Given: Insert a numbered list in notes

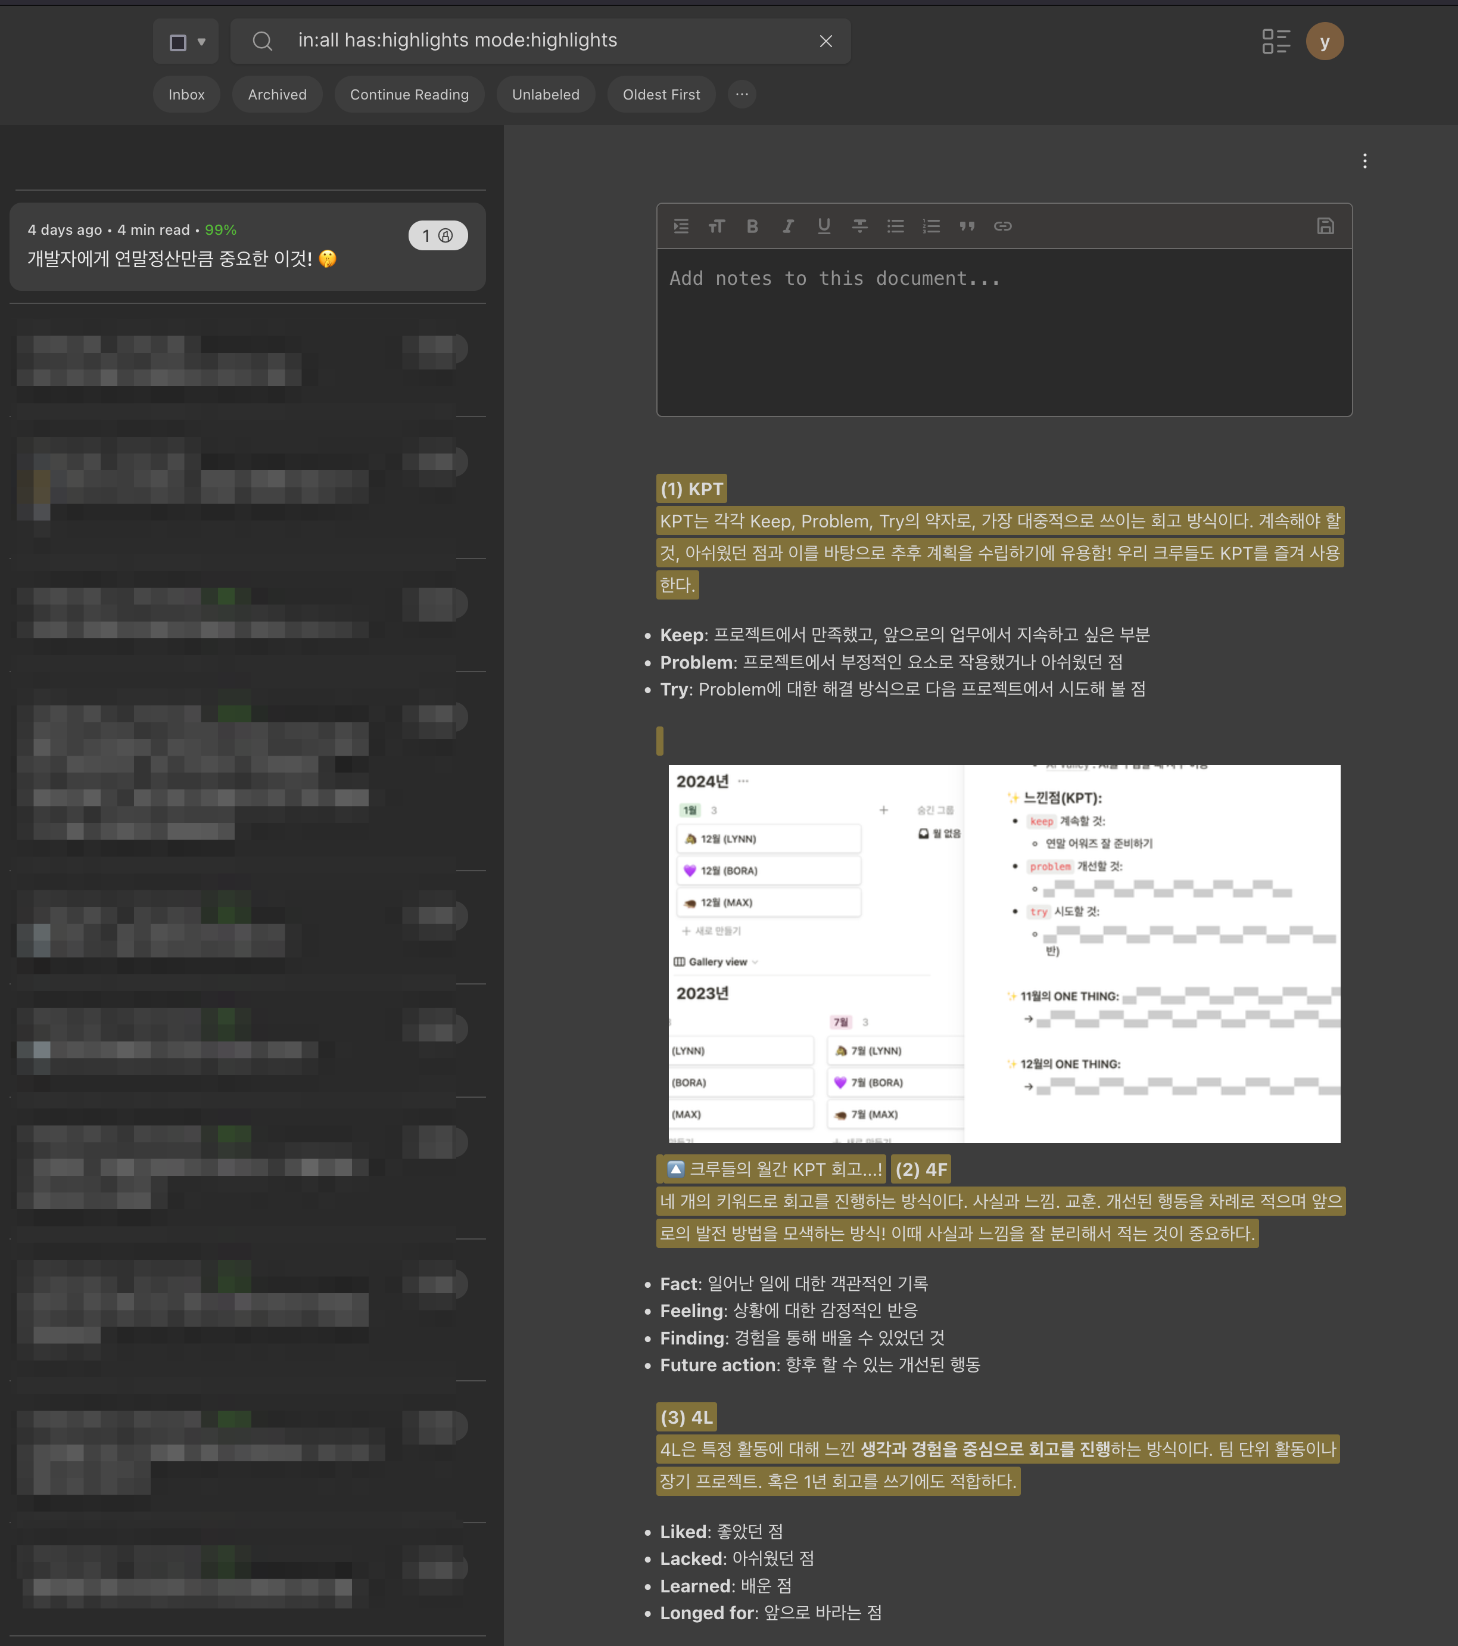Looking at the screenshot, I should [931, 226].
